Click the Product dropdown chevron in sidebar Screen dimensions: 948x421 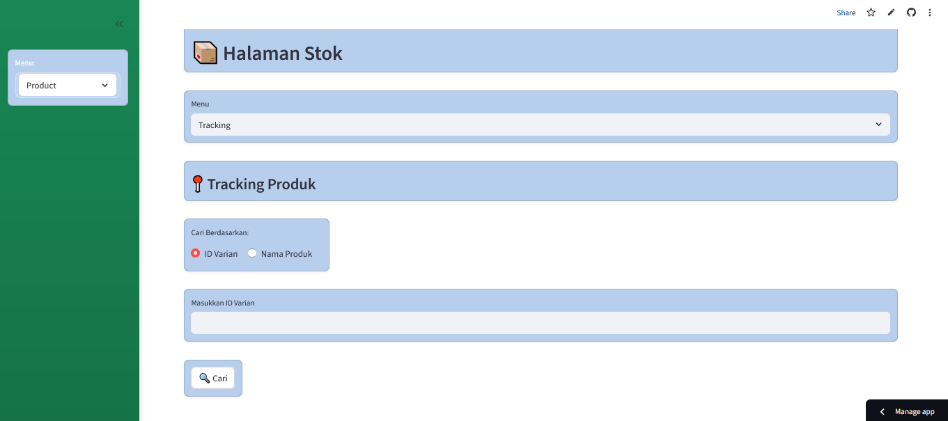(x=104, y=86)
